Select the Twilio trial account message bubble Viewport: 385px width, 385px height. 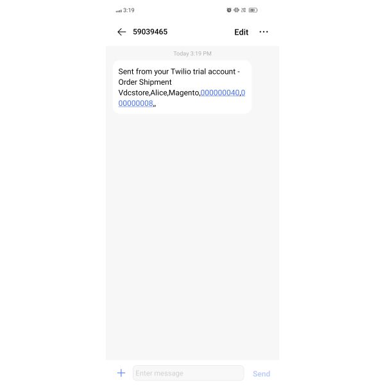(182, 87)
